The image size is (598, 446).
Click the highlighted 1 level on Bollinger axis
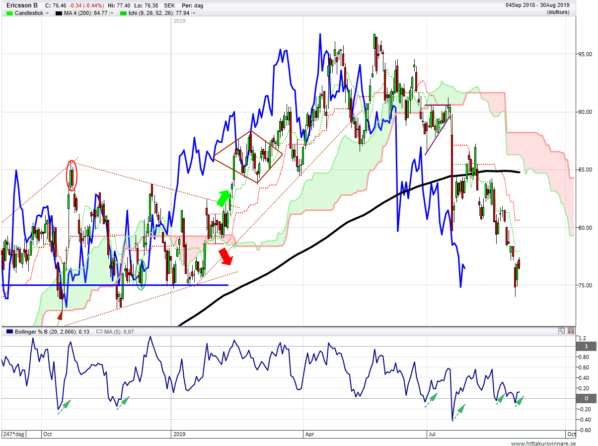tap(586, 346)
